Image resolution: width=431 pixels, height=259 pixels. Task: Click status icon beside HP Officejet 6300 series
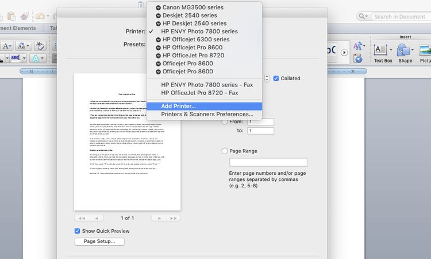pyautogui.click(x=158, y=40)
